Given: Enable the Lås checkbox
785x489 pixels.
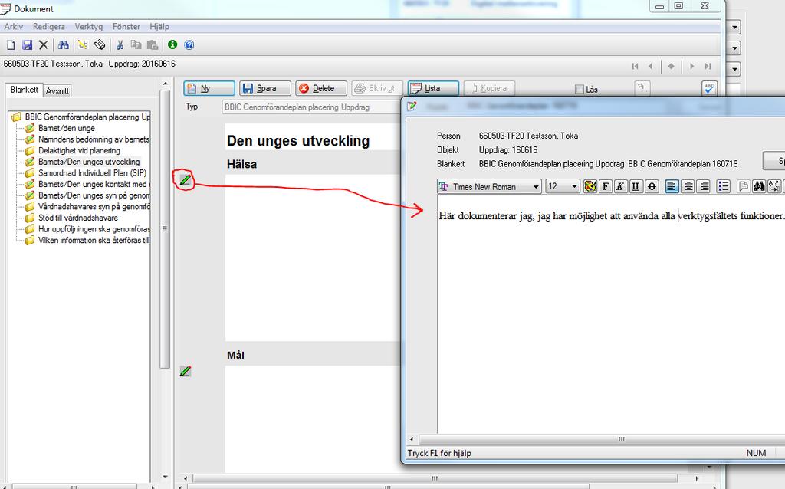Looking at the screenshot, I should [x=580, y=89].
